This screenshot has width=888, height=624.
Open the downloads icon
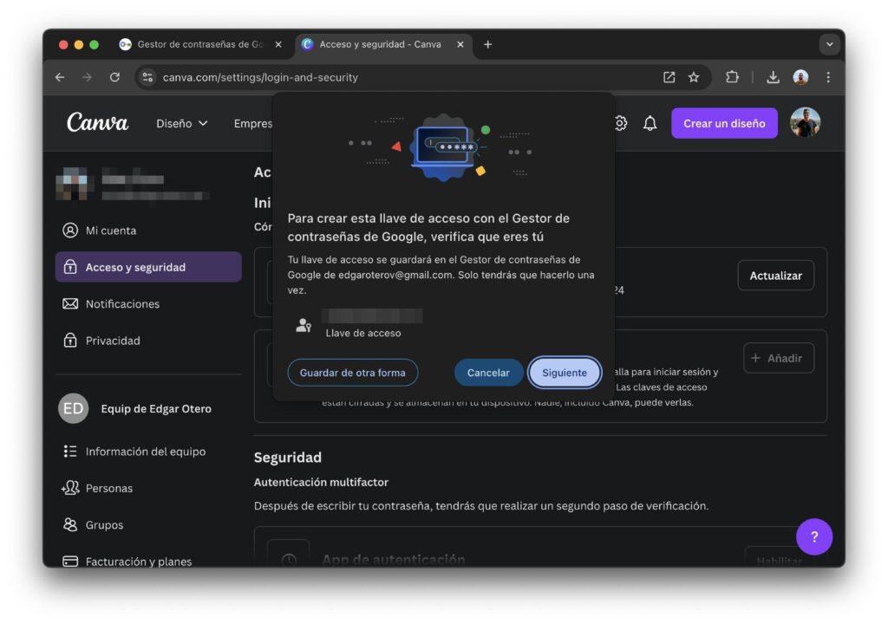click(773, 77)
